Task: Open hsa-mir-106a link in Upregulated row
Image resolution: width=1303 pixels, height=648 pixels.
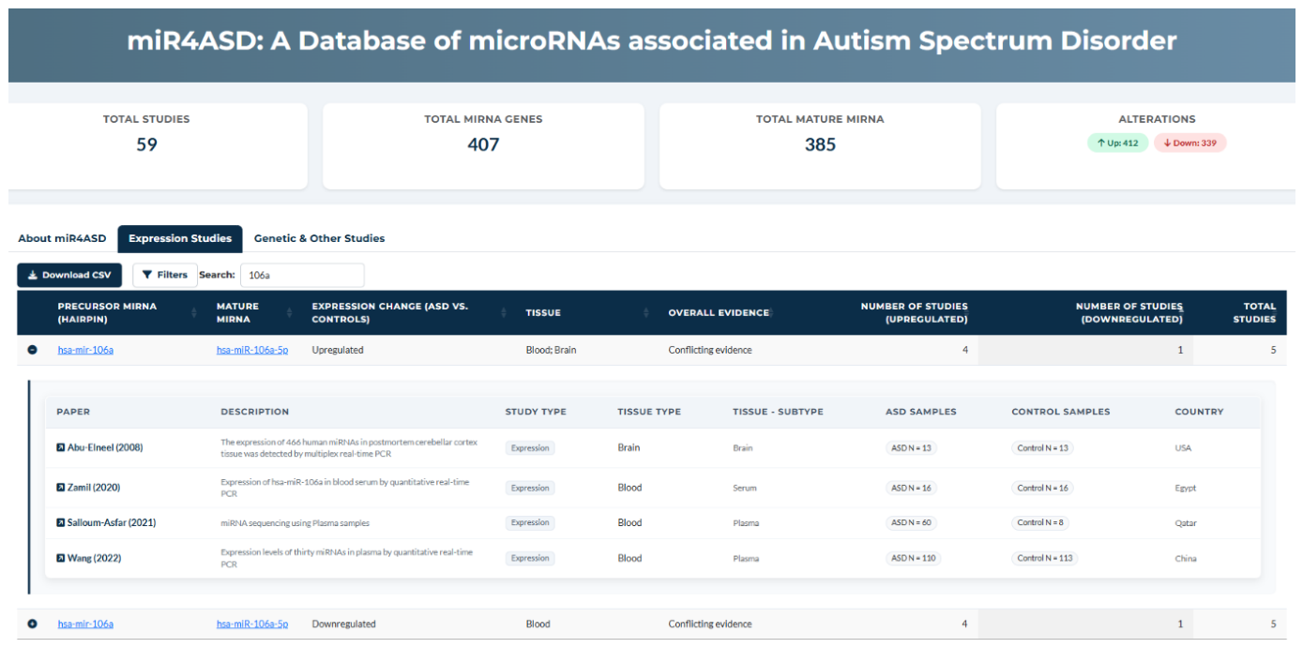Action: pyautogui.click(x=85, y=350)
